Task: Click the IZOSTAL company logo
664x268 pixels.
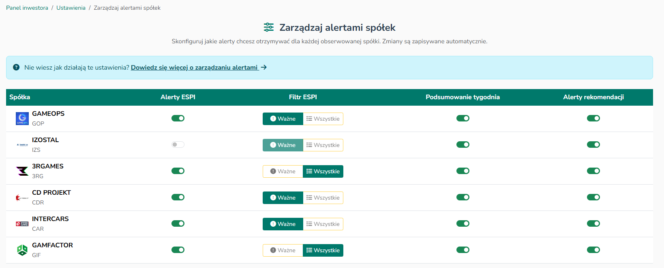Action: click(22, 145)
